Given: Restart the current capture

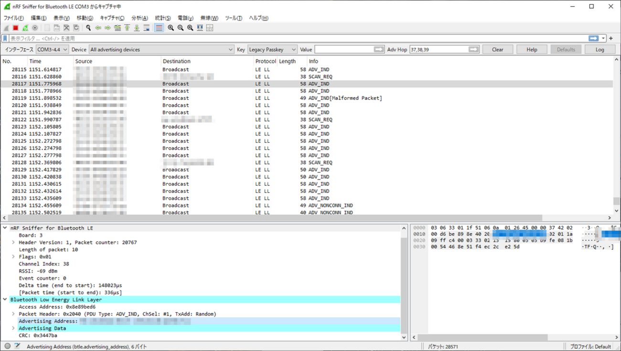Looking at the screenshot, I should [x=25, y=28].
